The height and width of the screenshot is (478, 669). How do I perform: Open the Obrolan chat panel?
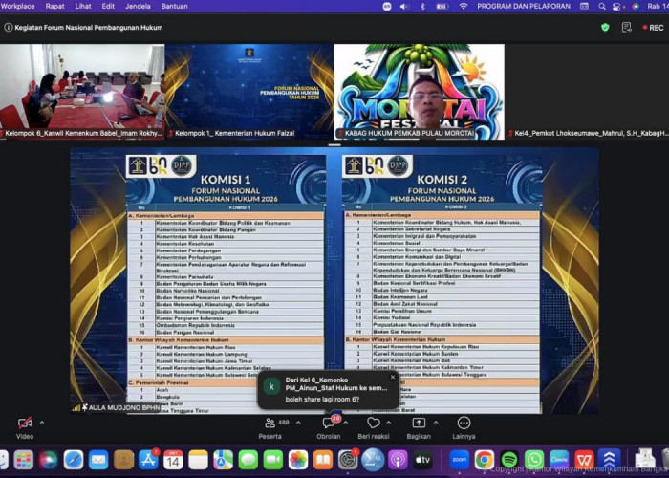329,428
